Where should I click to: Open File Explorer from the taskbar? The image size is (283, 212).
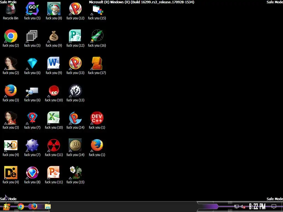click(48, 206)
